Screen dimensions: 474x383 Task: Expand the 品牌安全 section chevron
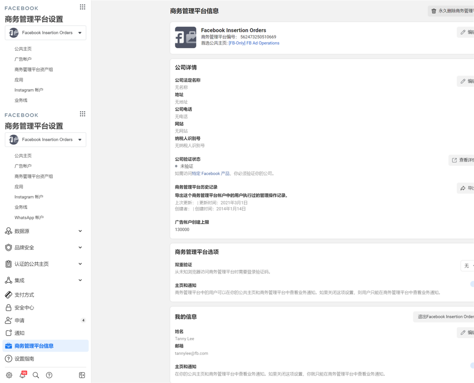pos(80,248)
